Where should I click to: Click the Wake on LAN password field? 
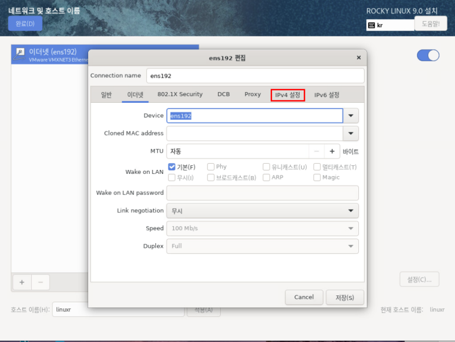click(x=262, y=193)
